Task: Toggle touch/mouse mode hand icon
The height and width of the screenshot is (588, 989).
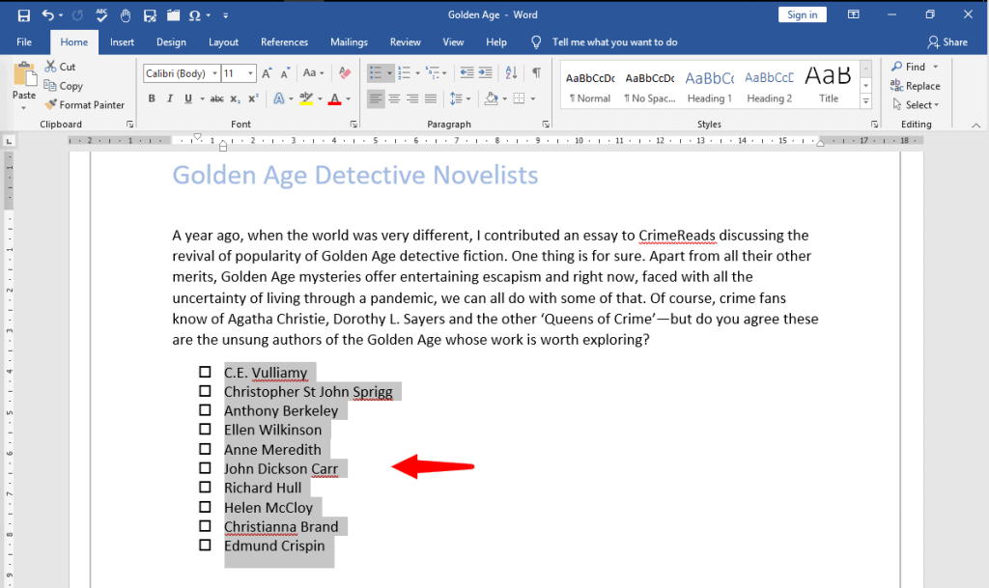Action: click(126, 15)
